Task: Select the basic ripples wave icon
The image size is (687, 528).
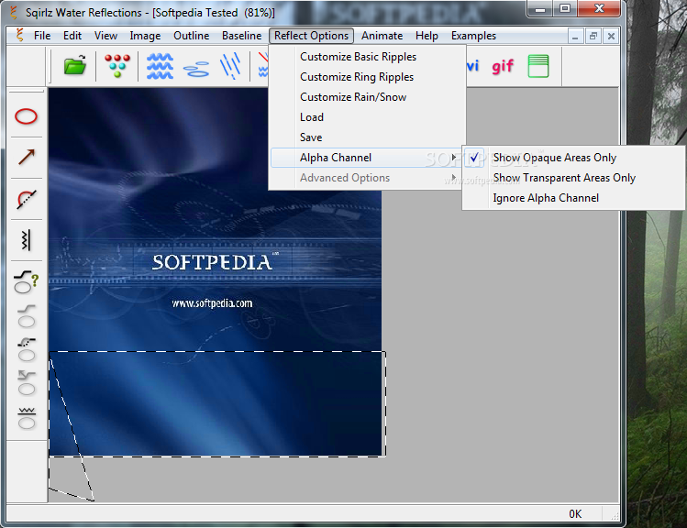Action: [x=160, y=66]
